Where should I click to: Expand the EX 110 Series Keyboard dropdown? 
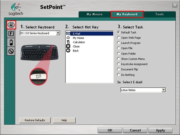coord(58,33)
